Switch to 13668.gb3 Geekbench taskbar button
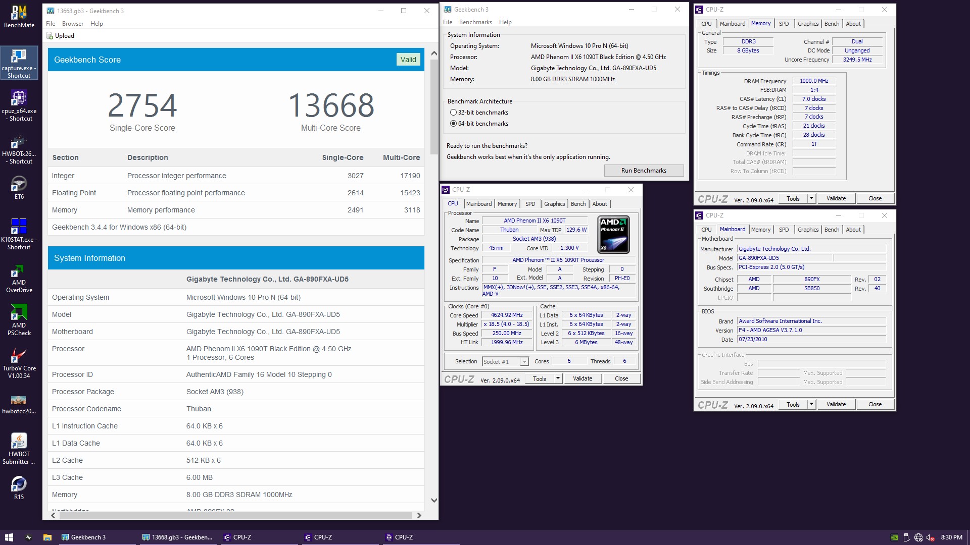Image resolution: width=970 pixels, height=545 pixels. [177, 537]
